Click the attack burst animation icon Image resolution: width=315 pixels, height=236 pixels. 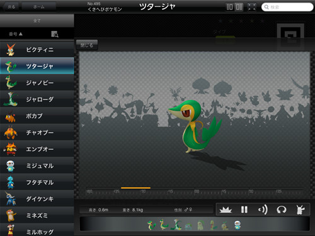226,210
